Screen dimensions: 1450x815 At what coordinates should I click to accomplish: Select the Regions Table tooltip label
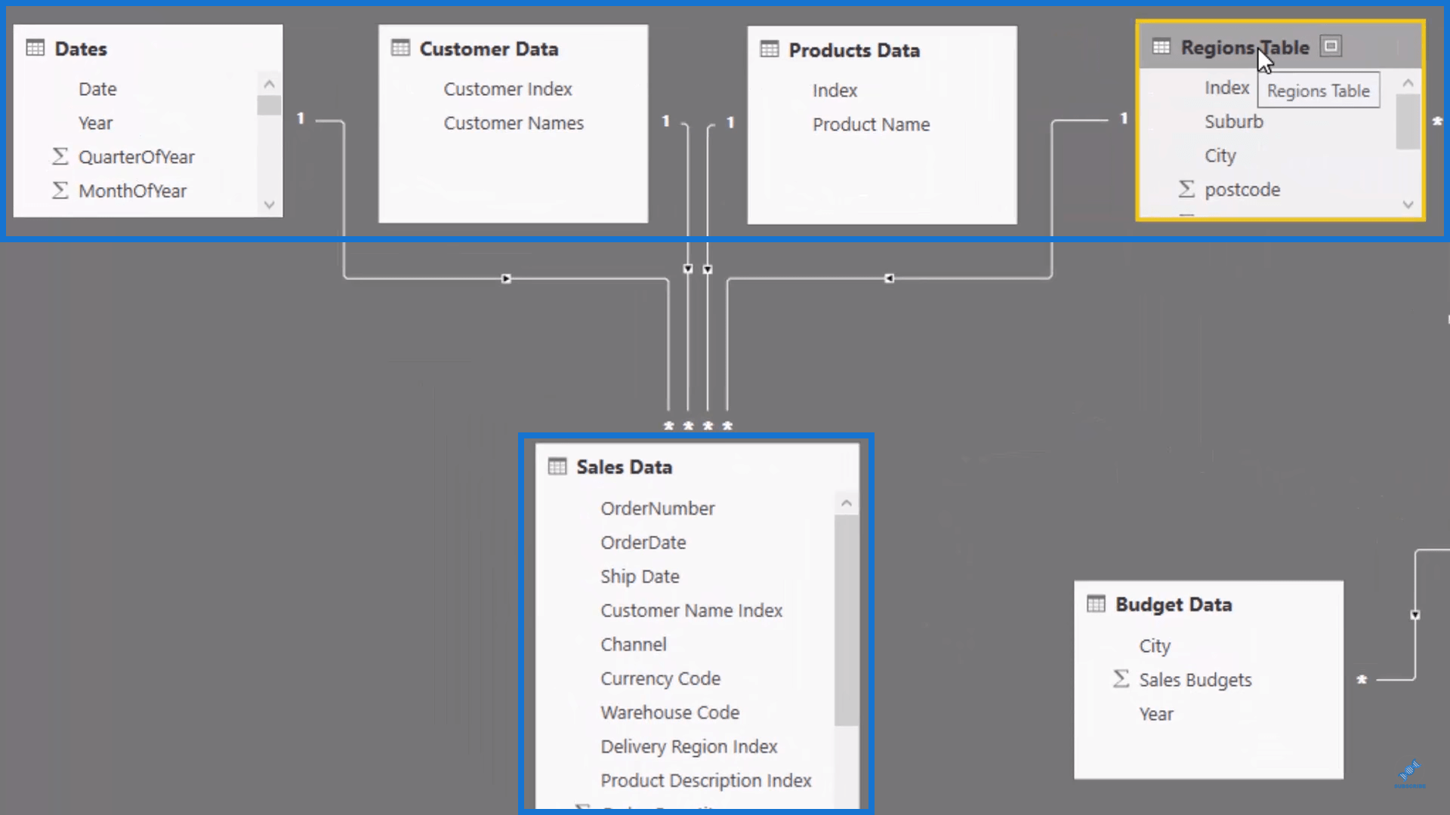coord(1316,91)
